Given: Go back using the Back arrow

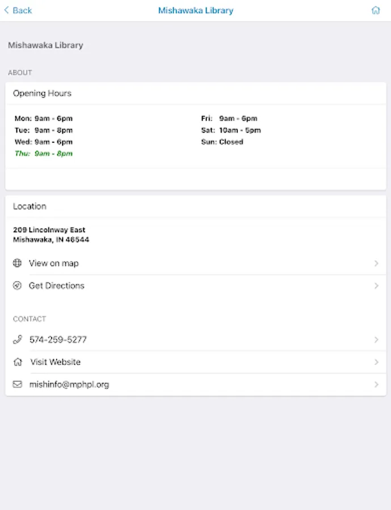Looking at the screenshot, I should 18,10.
